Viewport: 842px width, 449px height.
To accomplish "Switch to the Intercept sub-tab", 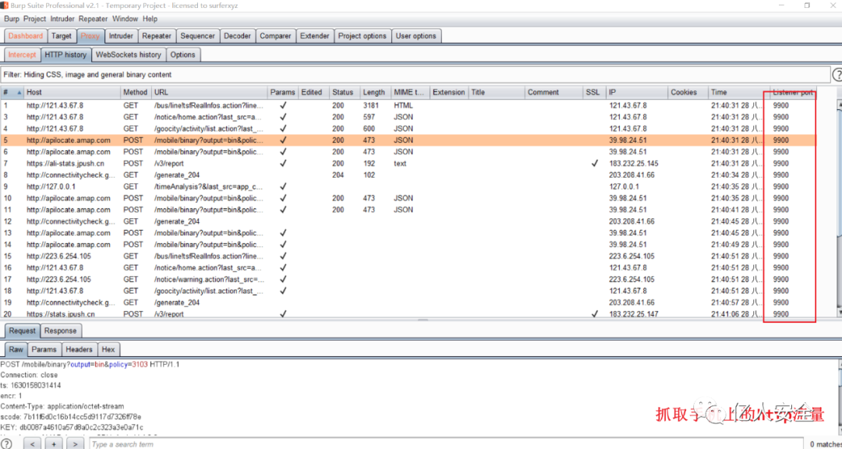I will tap(22, 55).
